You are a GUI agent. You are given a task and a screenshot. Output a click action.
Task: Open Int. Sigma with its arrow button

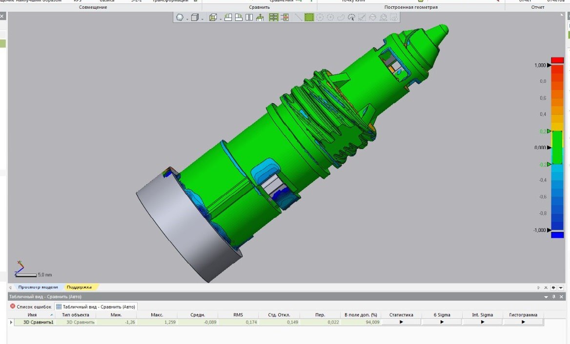(482, 322)
